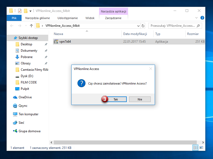Select the vpn7x64 application file

coord(129,42)
